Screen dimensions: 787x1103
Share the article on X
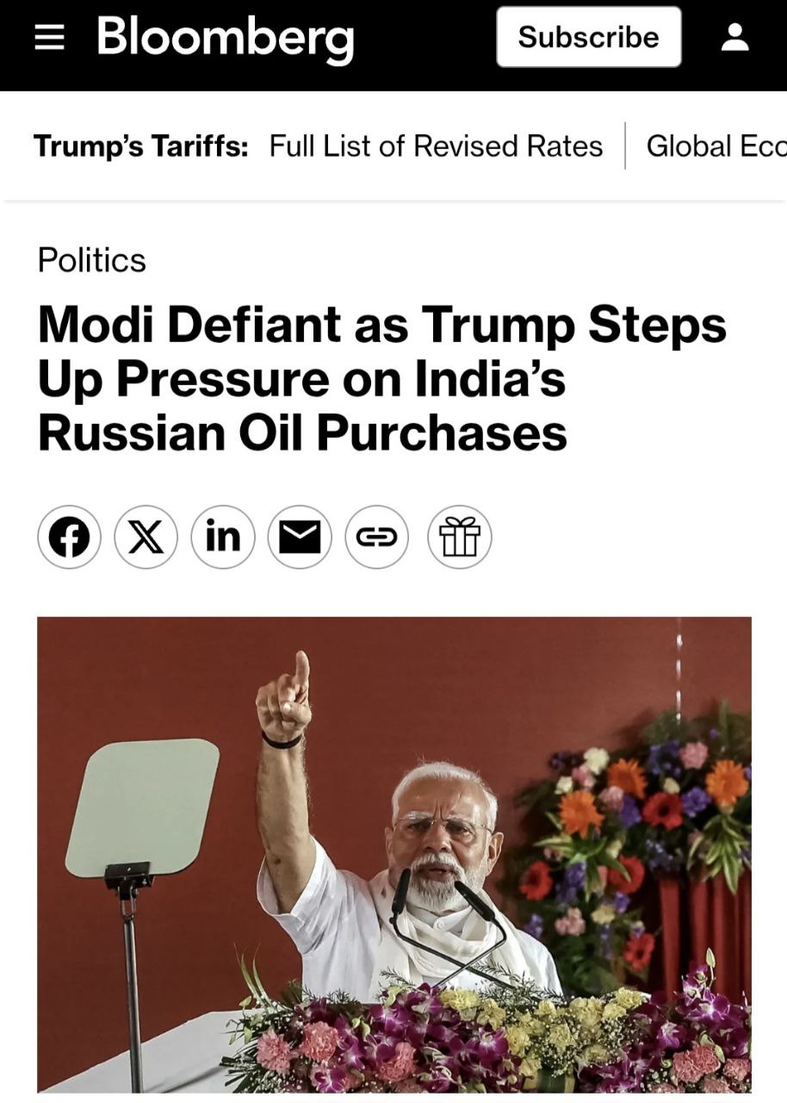point(146,537)
